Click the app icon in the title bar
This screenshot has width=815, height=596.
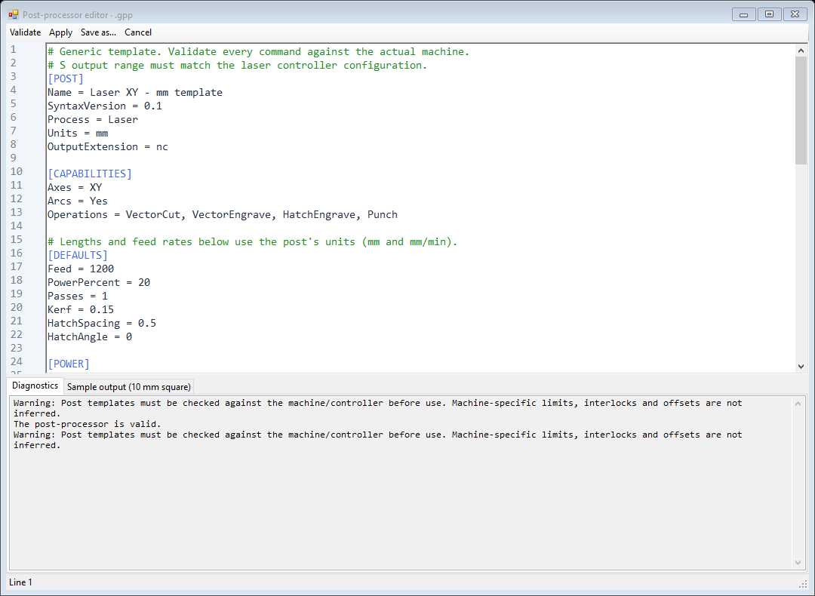(x=14, y=14)
